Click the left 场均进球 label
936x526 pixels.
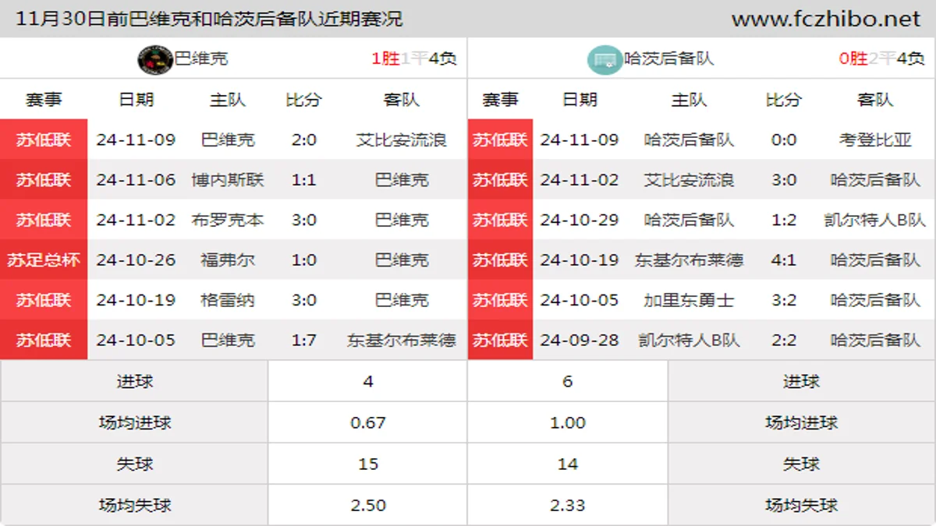135,422
